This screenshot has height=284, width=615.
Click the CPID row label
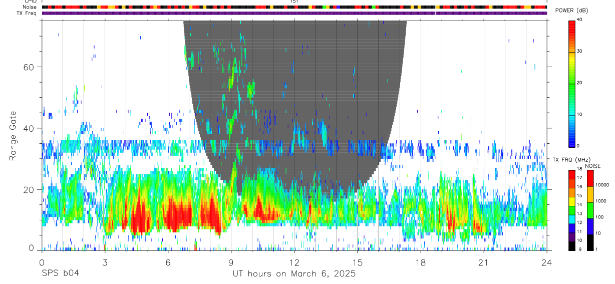[x=30, y=2]
